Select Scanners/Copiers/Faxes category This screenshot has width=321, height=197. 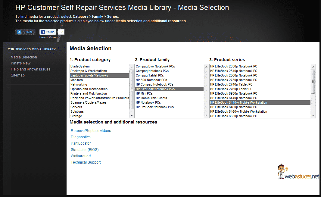click(99, 102)
